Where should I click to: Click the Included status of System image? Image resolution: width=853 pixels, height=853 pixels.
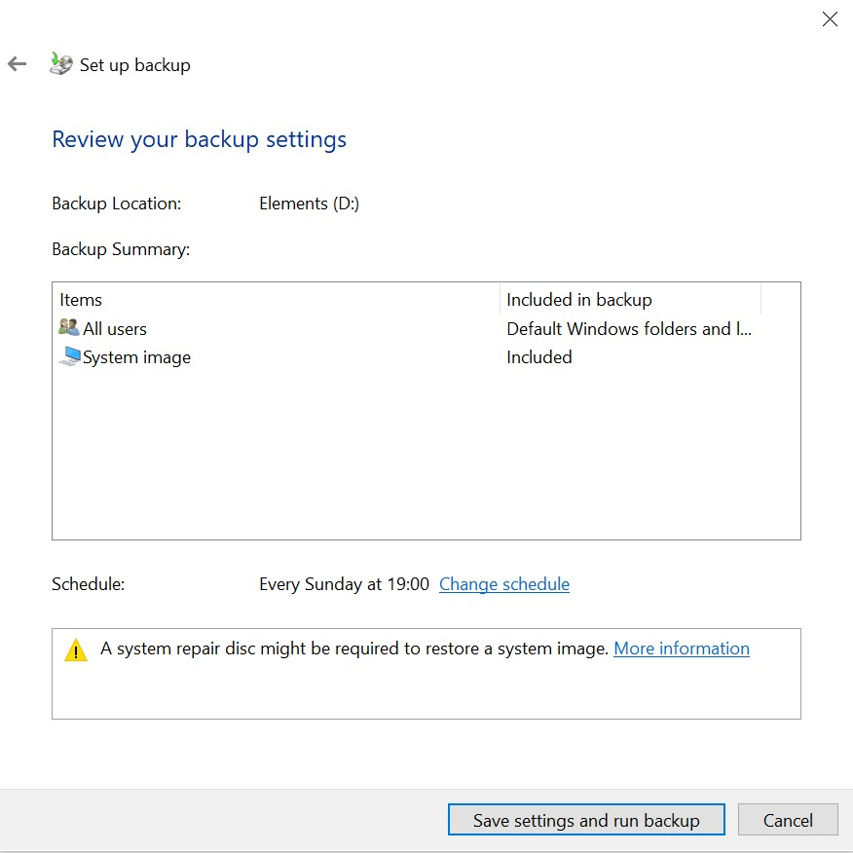538,357
